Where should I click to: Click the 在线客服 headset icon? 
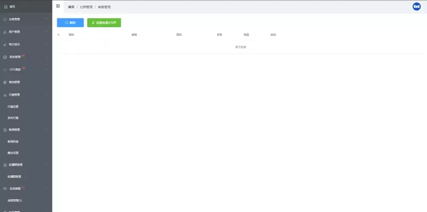(x=5, y=188)
